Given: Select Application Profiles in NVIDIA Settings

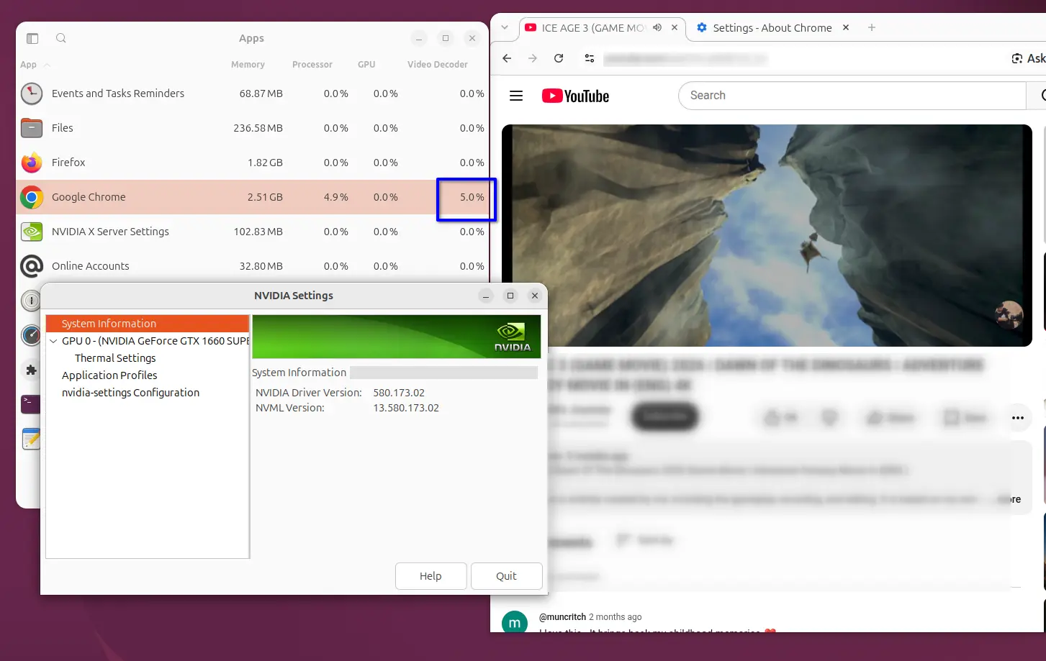Looking at the screenshot, I should point(109,375).
